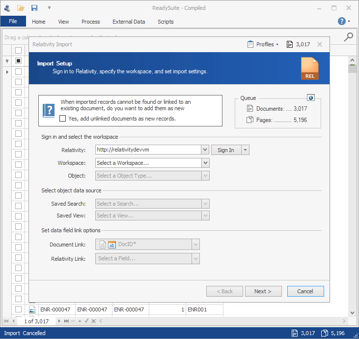Switch to the Scripts tab

click(x=166, y=22)
